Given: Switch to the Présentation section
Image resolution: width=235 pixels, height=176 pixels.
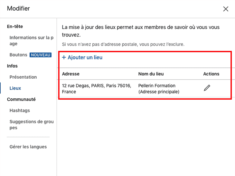Looking at the screenshot, I should tap(23, 77).
